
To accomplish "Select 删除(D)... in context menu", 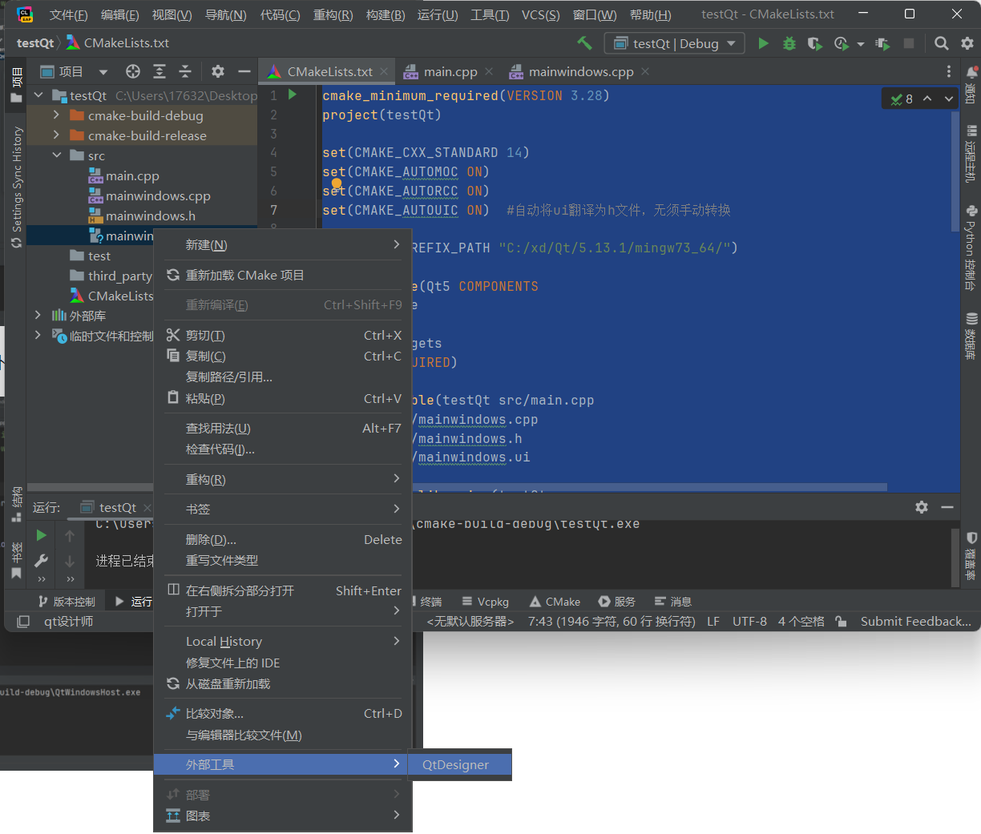I will [282, 540].
